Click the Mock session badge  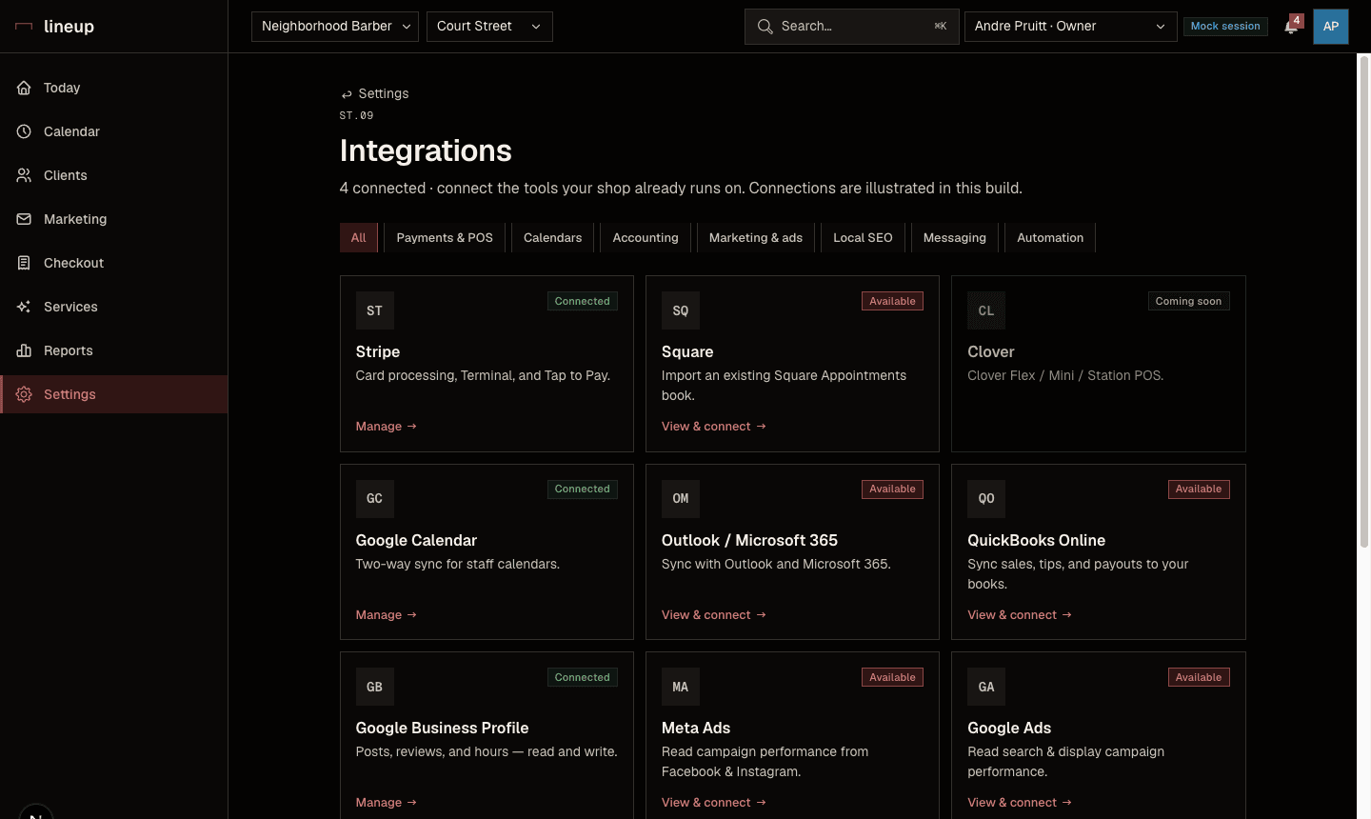1225,27
